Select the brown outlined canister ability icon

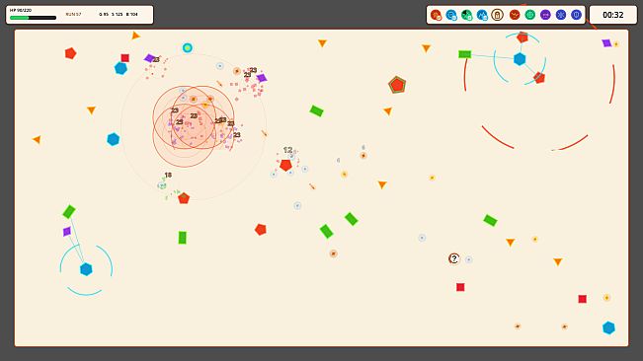tap(497, 15)
